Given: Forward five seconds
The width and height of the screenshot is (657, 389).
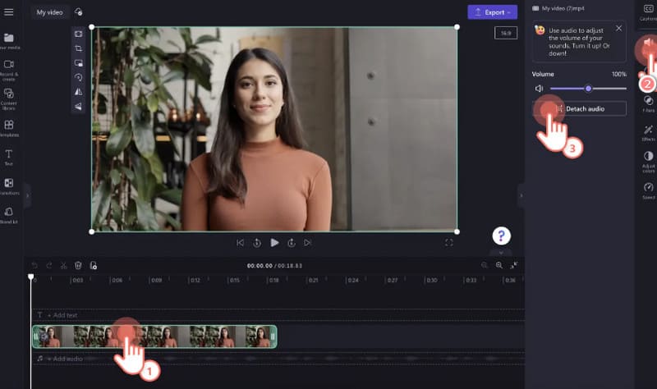Looking at the screenshot, I should [x=292, y=243].
